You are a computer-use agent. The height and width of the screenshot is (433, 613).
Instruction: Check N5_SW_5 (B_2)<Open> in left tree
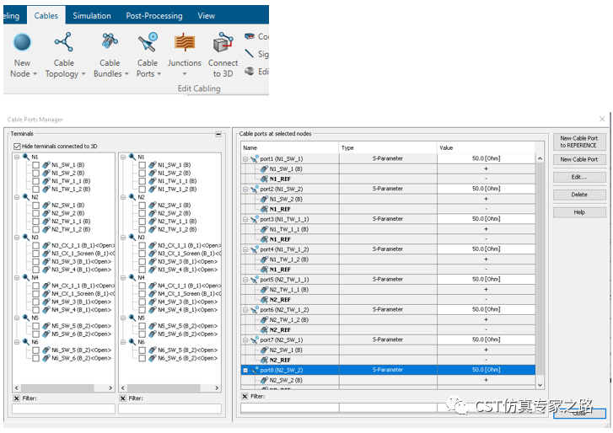[35, 326]
